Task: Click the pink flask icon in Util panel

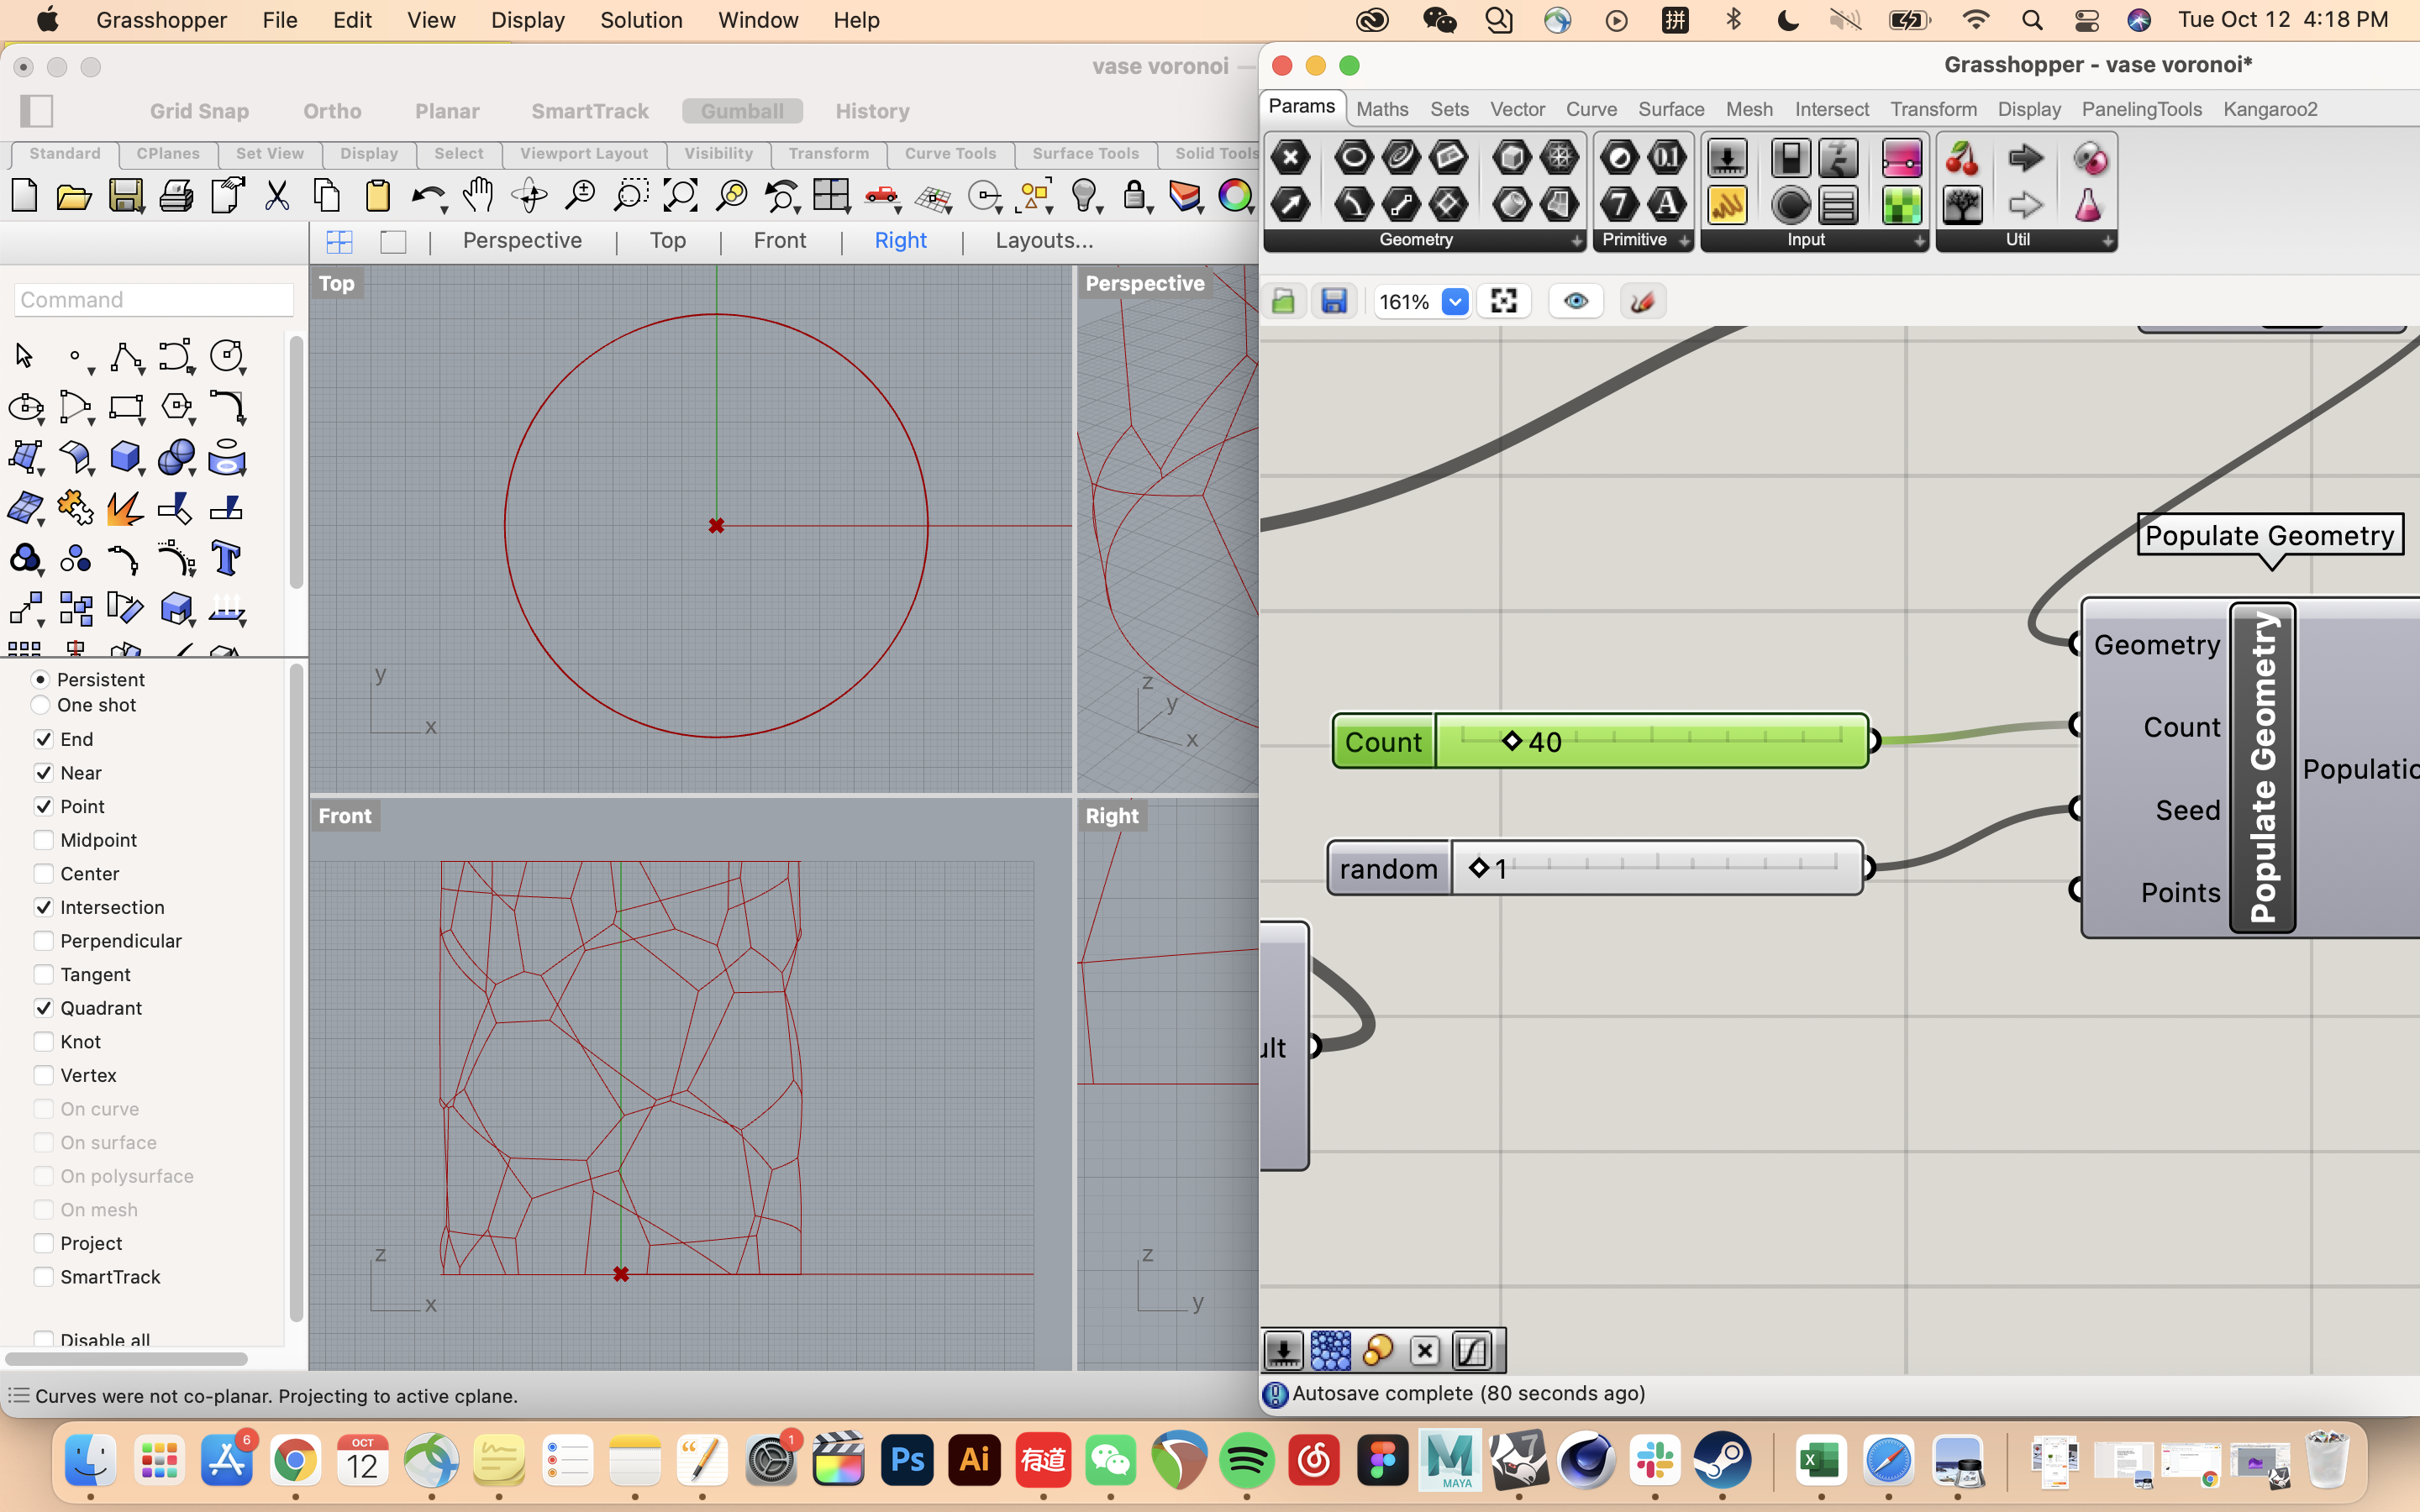Action: tap(2091, 204)
